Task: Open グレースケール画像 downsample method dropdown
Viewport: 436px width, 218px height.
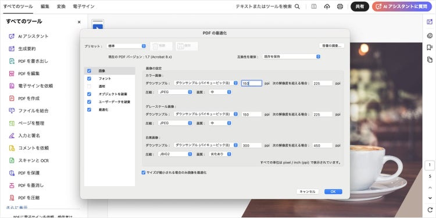Action: pos(206,114)
